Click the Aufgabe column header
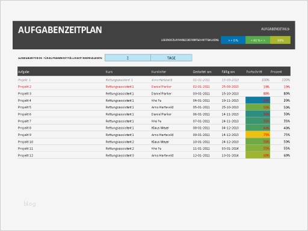The image size is (308, 231). pos(23,72)
